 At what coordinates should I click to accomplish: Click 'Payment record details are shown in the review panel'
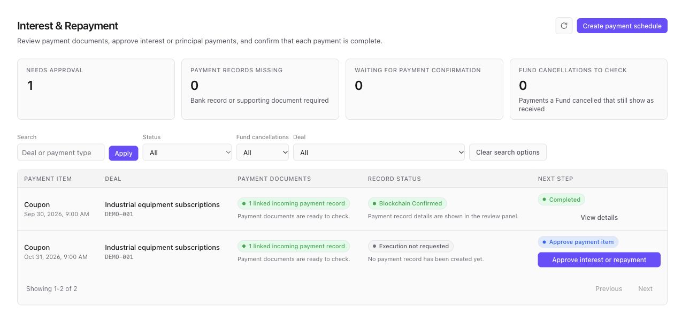(443, 216)
